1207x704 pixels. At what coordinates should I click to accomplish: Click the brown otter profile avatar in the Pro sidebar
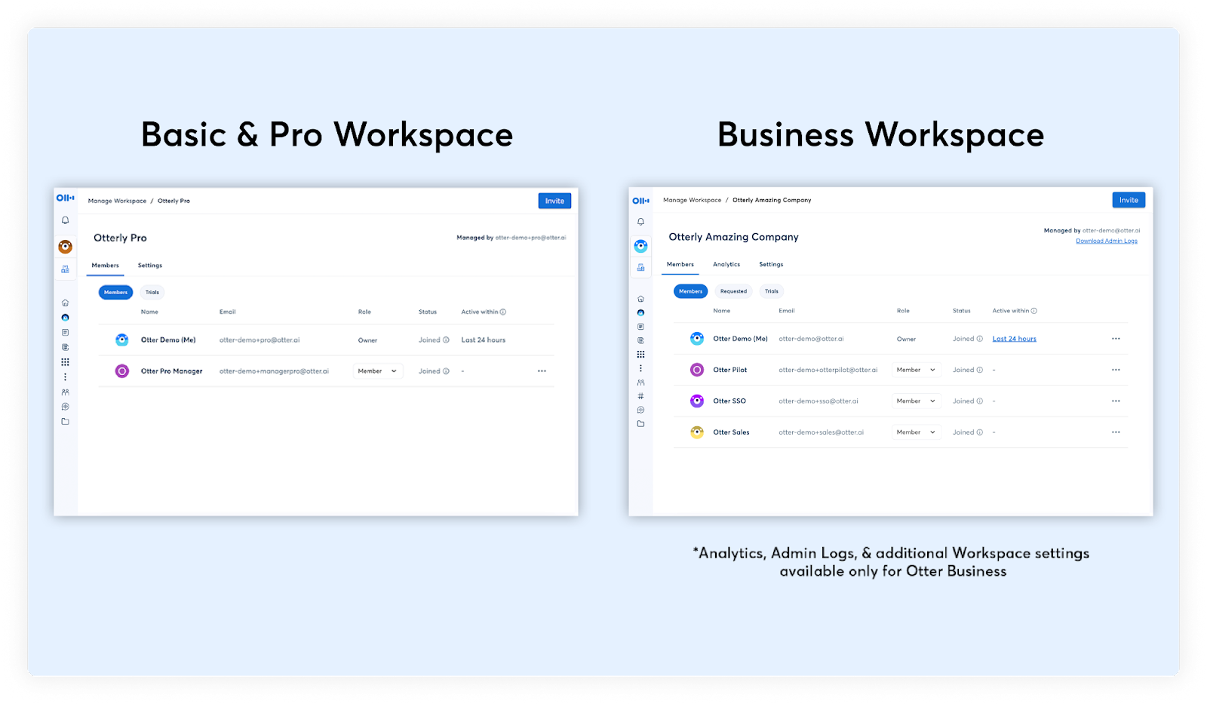(66, 247)
